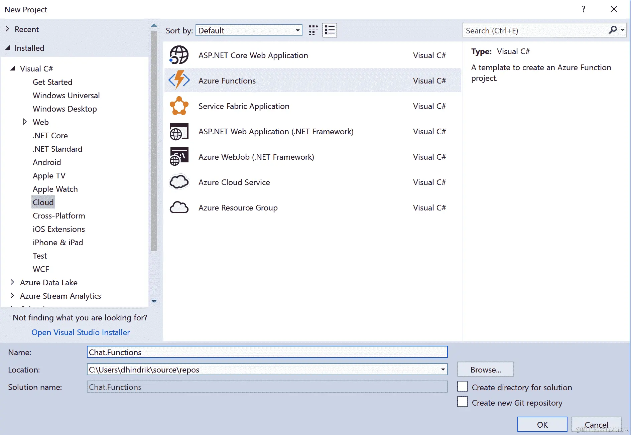Image resolution: width=631 pixels, height=435 pixels.
Task: Select ASP.NET Web Application (.NET Framework) name
Action: [276, 131]
